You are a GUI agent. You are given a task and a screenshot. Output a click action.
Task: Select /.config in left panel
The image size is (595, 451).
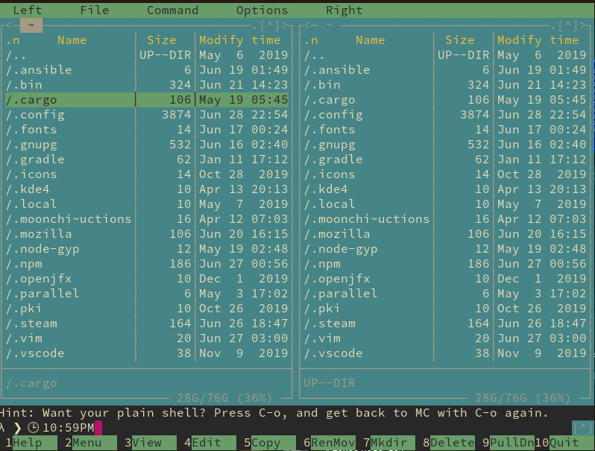tap(147, 115)
